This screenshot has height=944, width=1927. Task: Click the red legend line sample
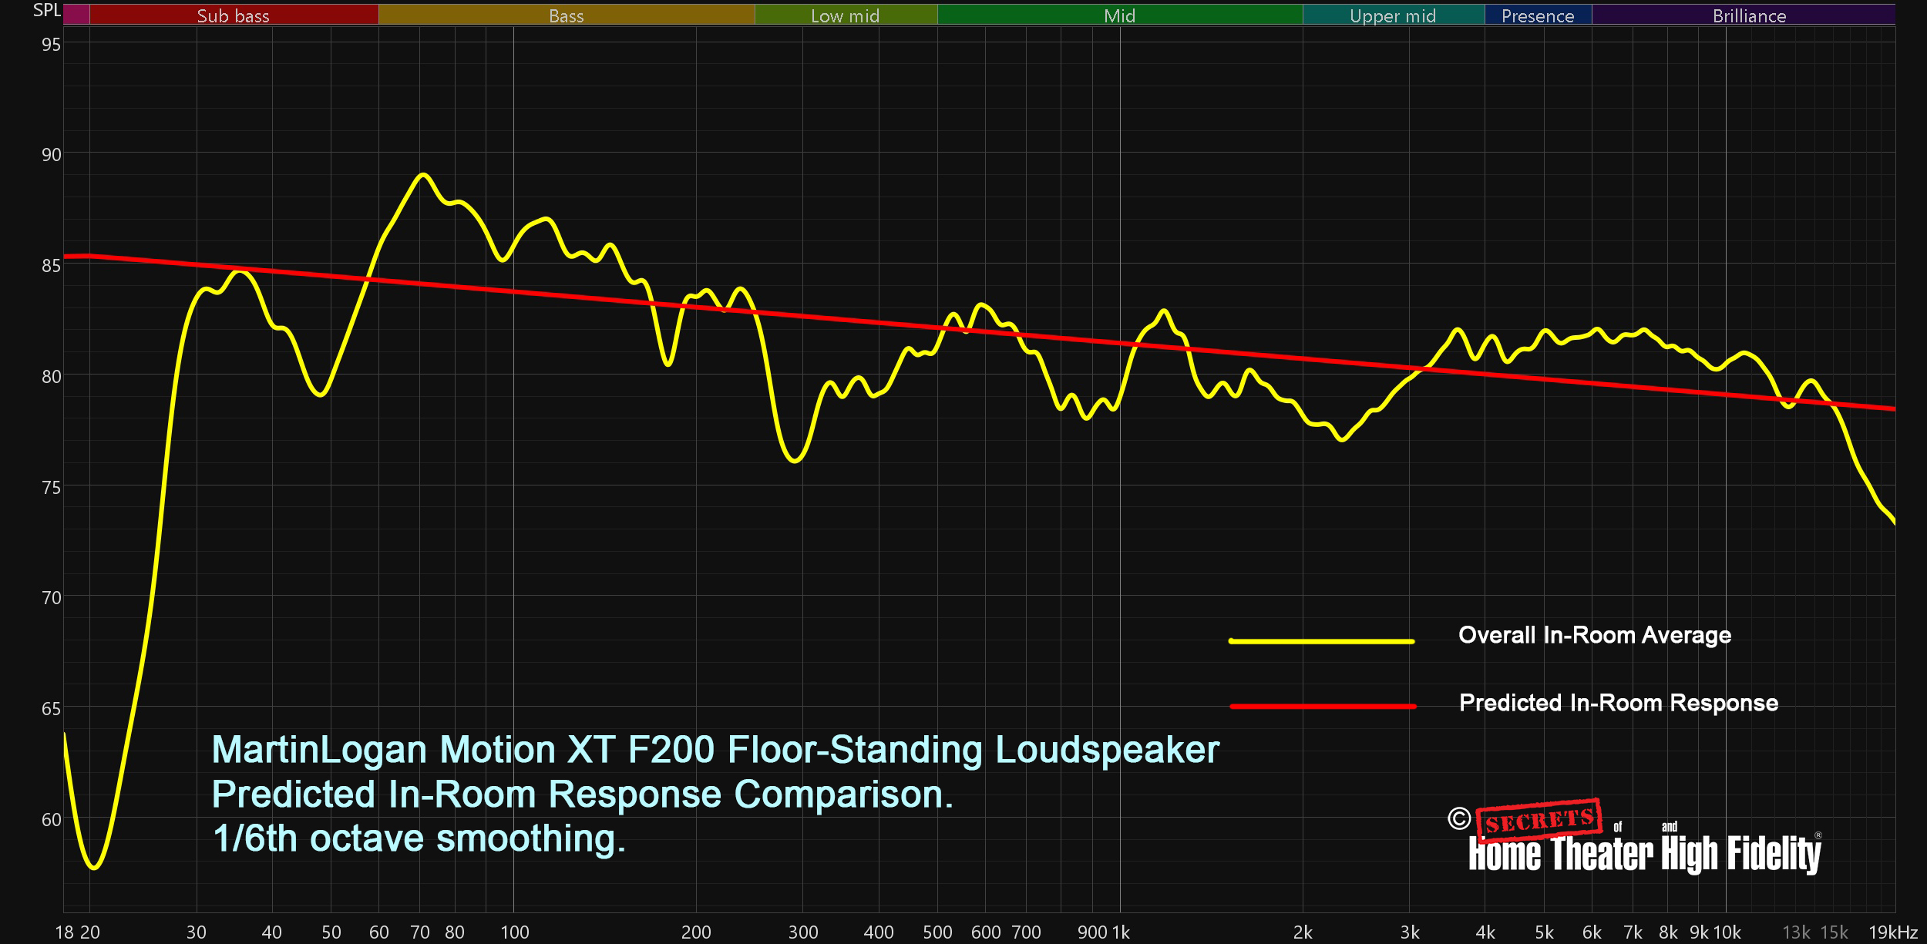click(1323, 706)
